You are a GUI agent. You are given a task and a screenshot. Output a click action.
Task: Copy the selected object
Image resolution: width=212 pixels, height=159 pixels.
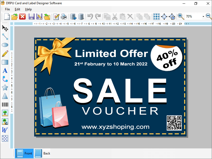[107, 17]
